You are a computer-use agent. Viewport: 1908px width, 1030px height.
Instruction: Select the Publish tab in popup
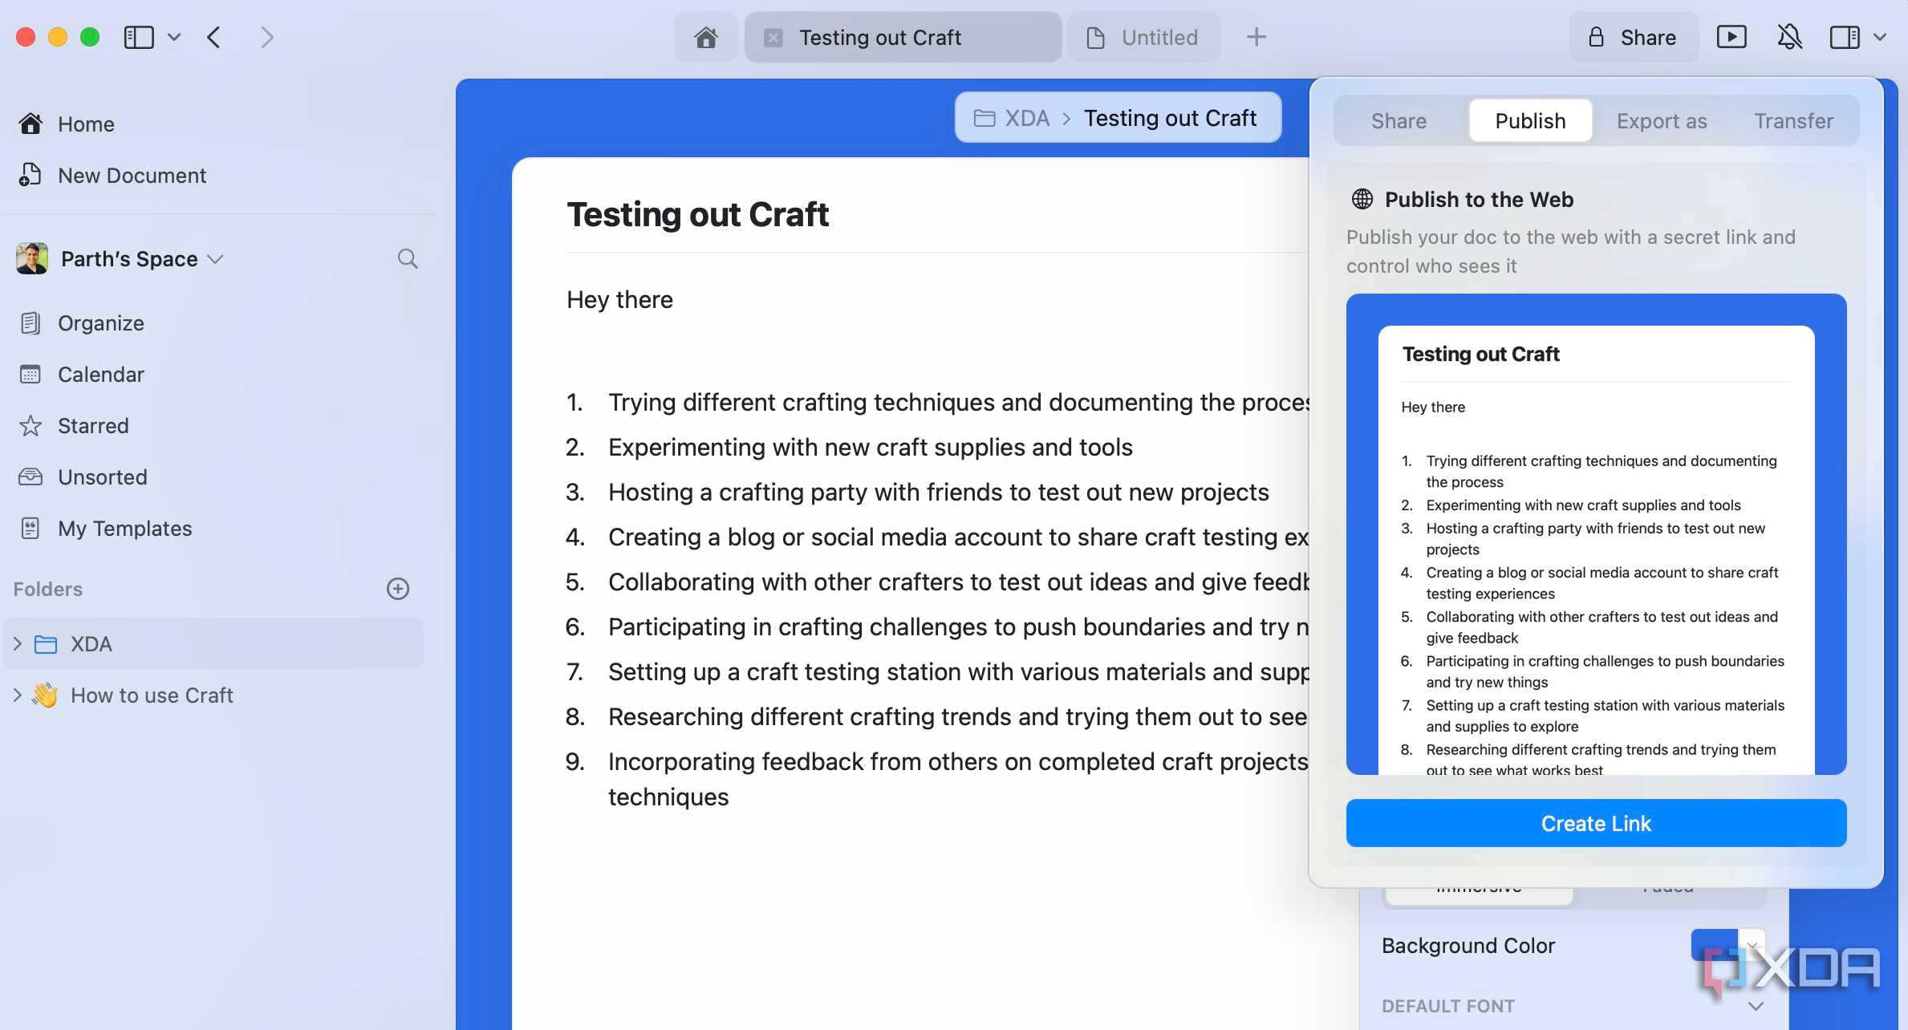1530,120
